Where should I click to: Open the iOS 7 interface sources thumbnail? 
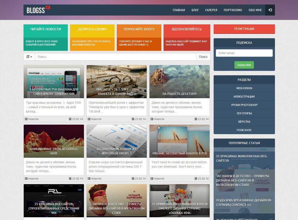117,141
